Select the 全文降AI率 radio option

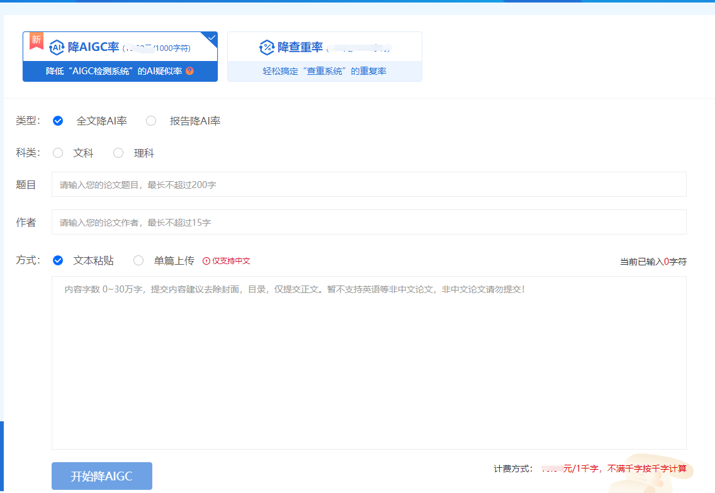point(58,121)
